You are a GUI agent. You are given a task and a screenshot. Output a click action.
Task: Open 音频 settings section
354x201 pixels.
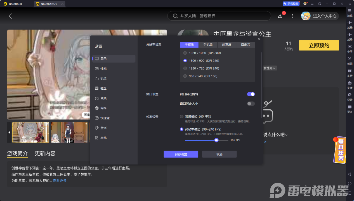point(114,98)
